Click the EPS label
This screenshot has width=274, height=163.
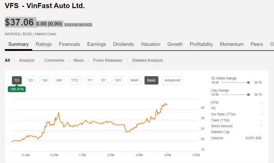(x=214, y=103)
